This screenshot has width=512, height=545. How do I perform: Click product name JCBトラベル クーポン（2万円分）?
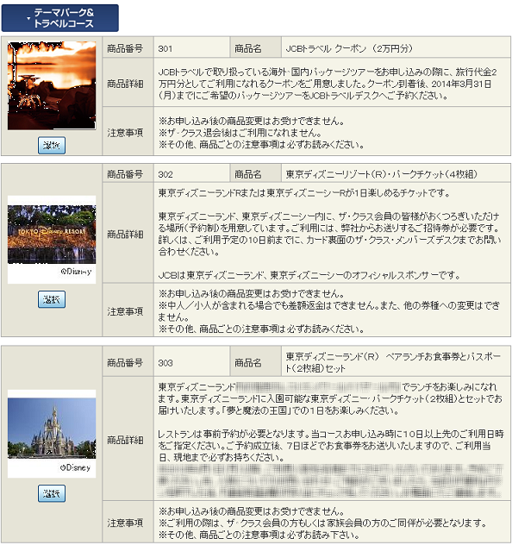click(x=349, y=48)
